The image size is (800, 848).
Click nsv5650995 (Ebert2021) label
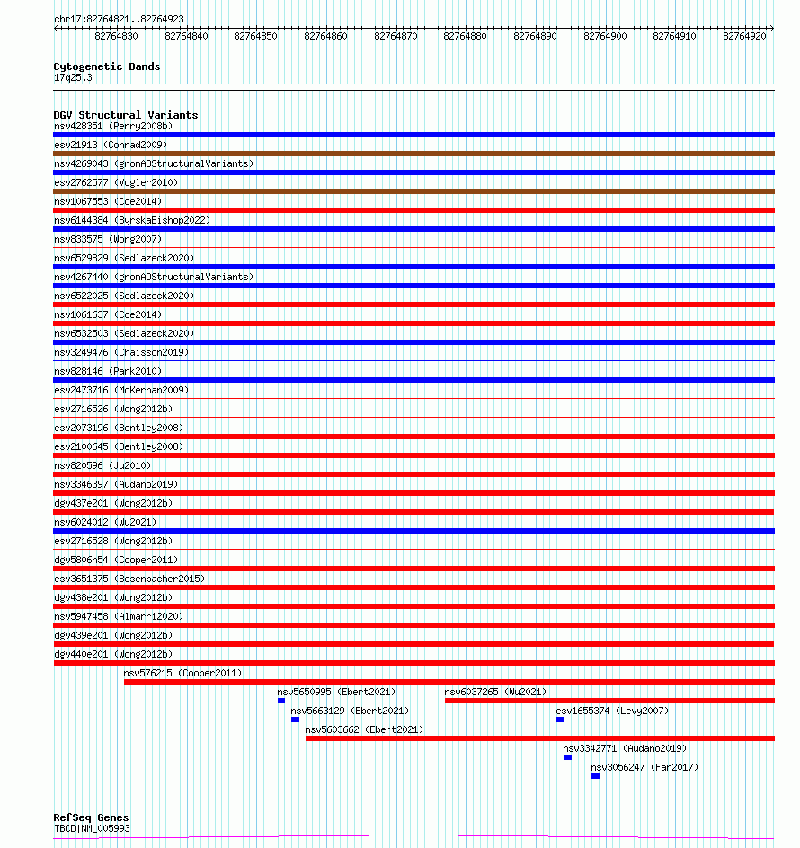coord(336,693)
